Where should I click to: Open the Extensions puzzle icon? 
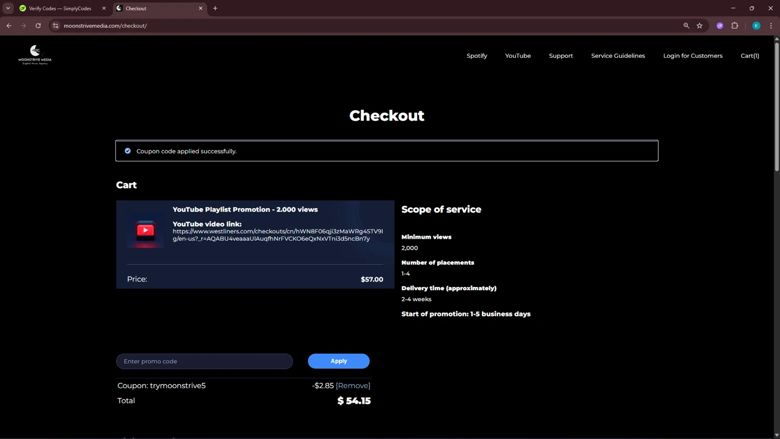(735, 25)
